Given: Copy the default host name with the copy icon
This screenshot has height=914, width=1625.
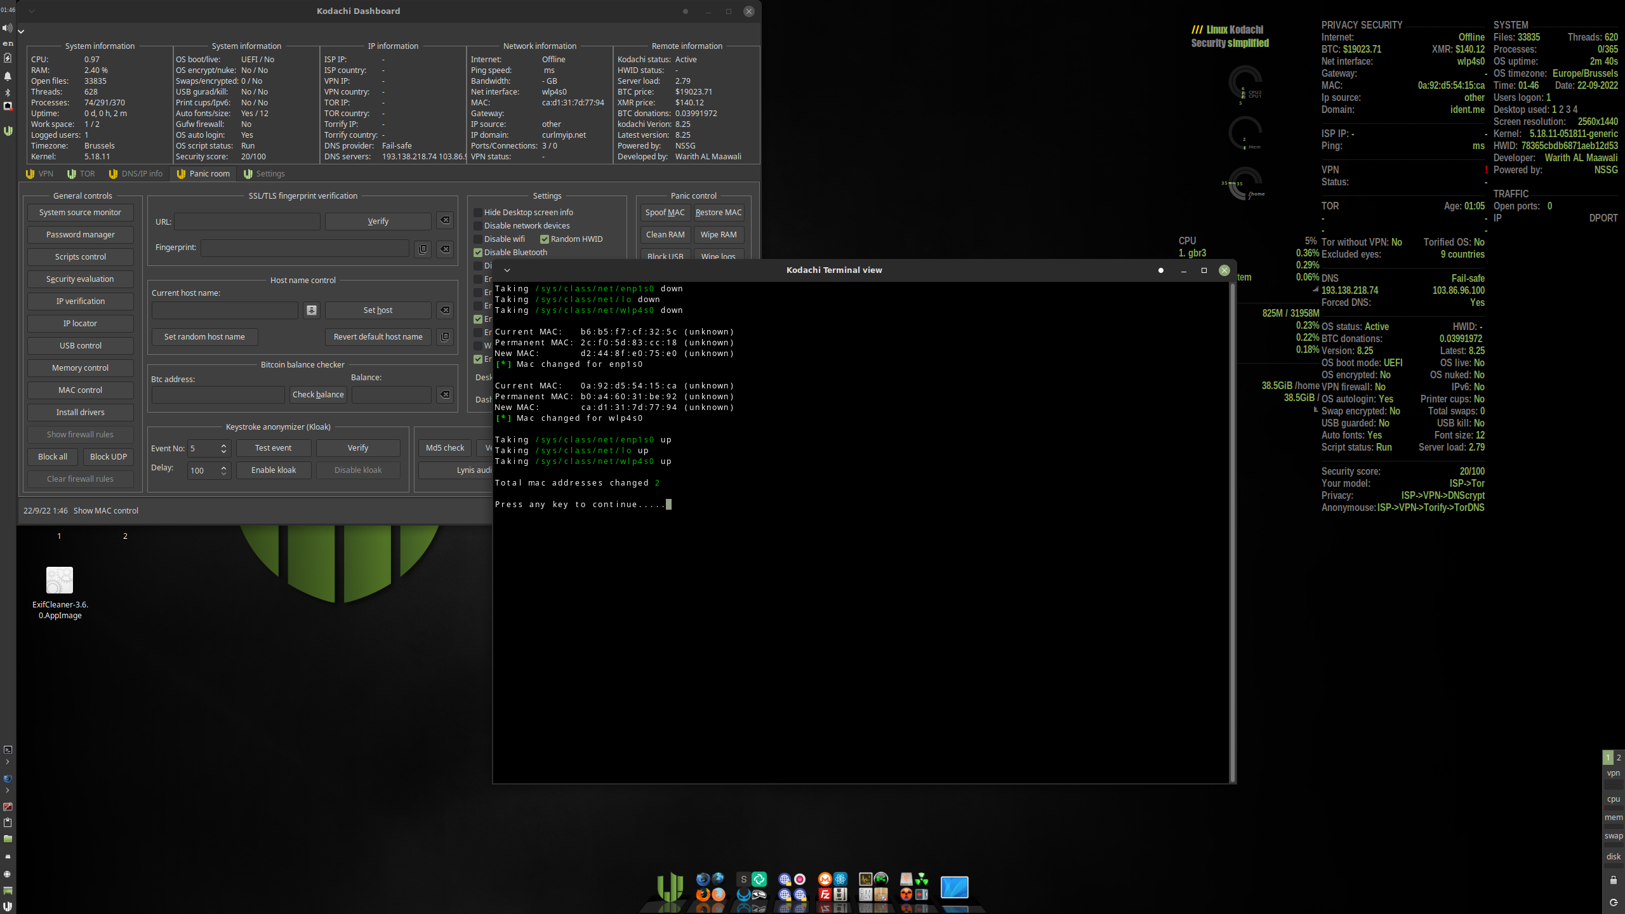Looking at the screenshot, I should coord(445,336).
